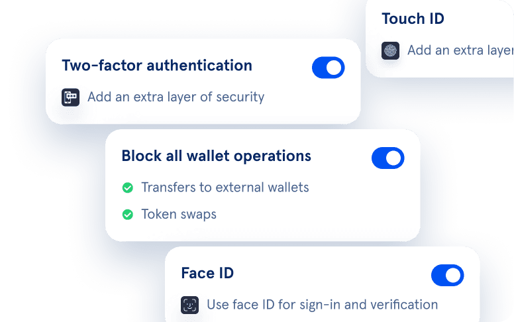Select the Block all wallet operations heading
Screen dimensions: 514x322
217,156
